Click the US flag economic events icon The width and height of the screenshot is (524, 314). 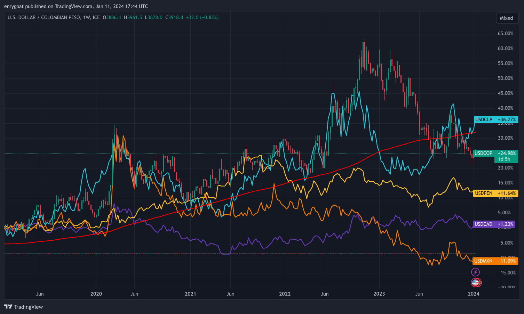tap(476, 283)
